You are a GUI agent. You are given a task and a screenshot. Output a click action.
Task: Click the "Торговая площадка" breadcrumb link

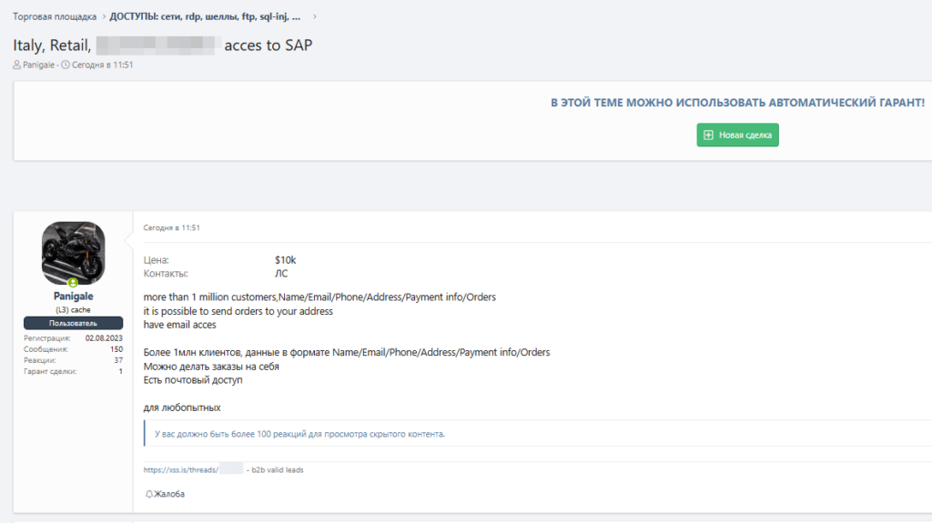tap(55, 16)
